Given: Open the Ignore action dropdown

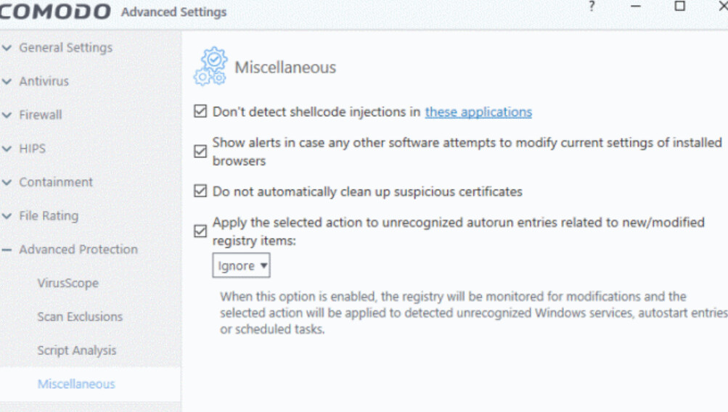Looking at the screenshot, I should click(241, 266).
